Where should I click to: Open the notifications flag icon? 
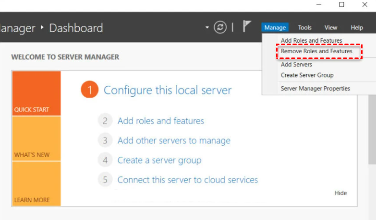pyautogui.click(x=247, y=27)
